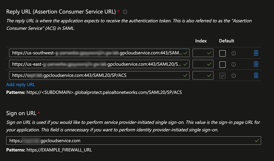This screenshot has height=161, width=274.
Task: Set us-east reply URL as default
Action: (222, 64)
